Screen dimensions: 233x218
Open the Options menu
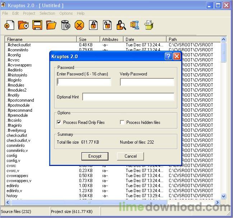point(66,13)
